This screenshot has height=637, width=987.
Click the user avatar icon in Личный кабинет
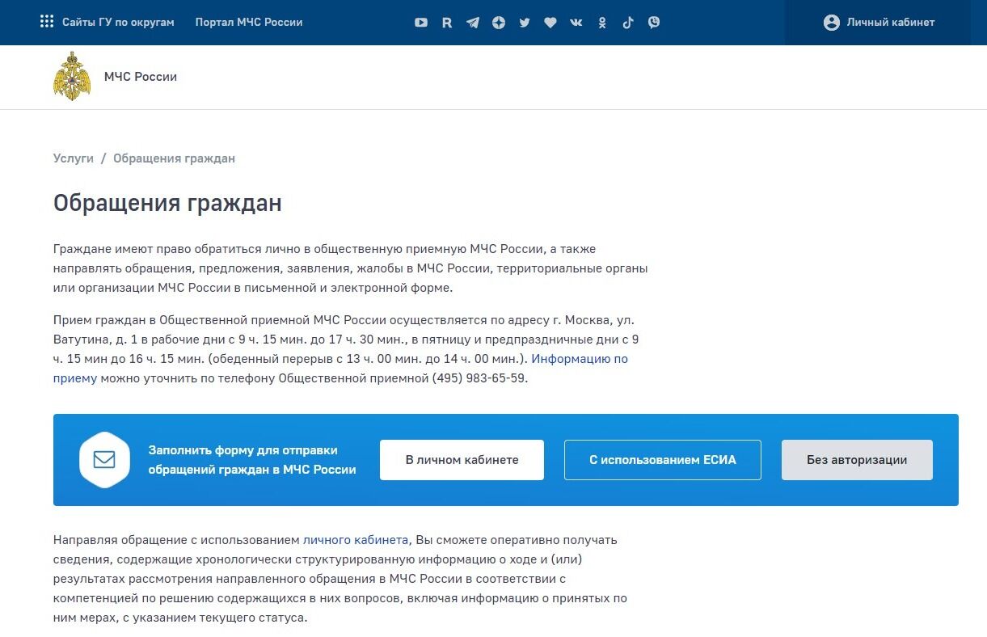832,23
